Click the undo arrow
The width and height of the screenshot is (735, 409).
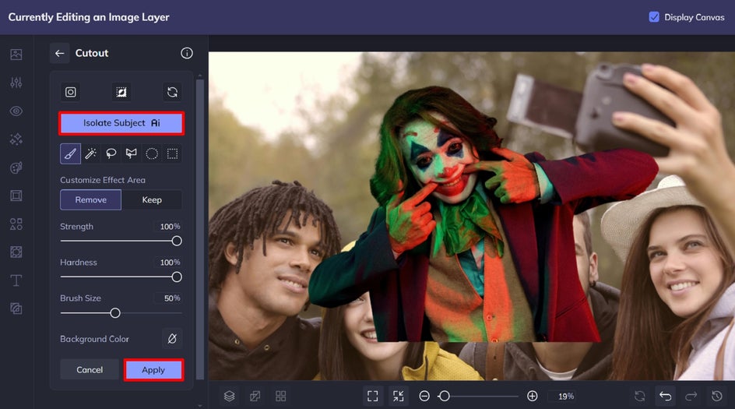(x=665, y=397)
